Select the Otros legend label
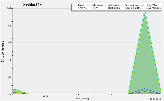The height and width of the screenshot is (101, 164). pyautogui.click(x=95, y=8)
